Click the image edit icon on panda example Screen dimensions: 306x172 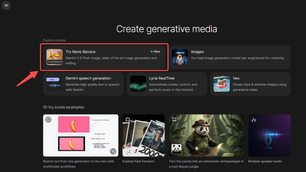(x=174, y=119)
